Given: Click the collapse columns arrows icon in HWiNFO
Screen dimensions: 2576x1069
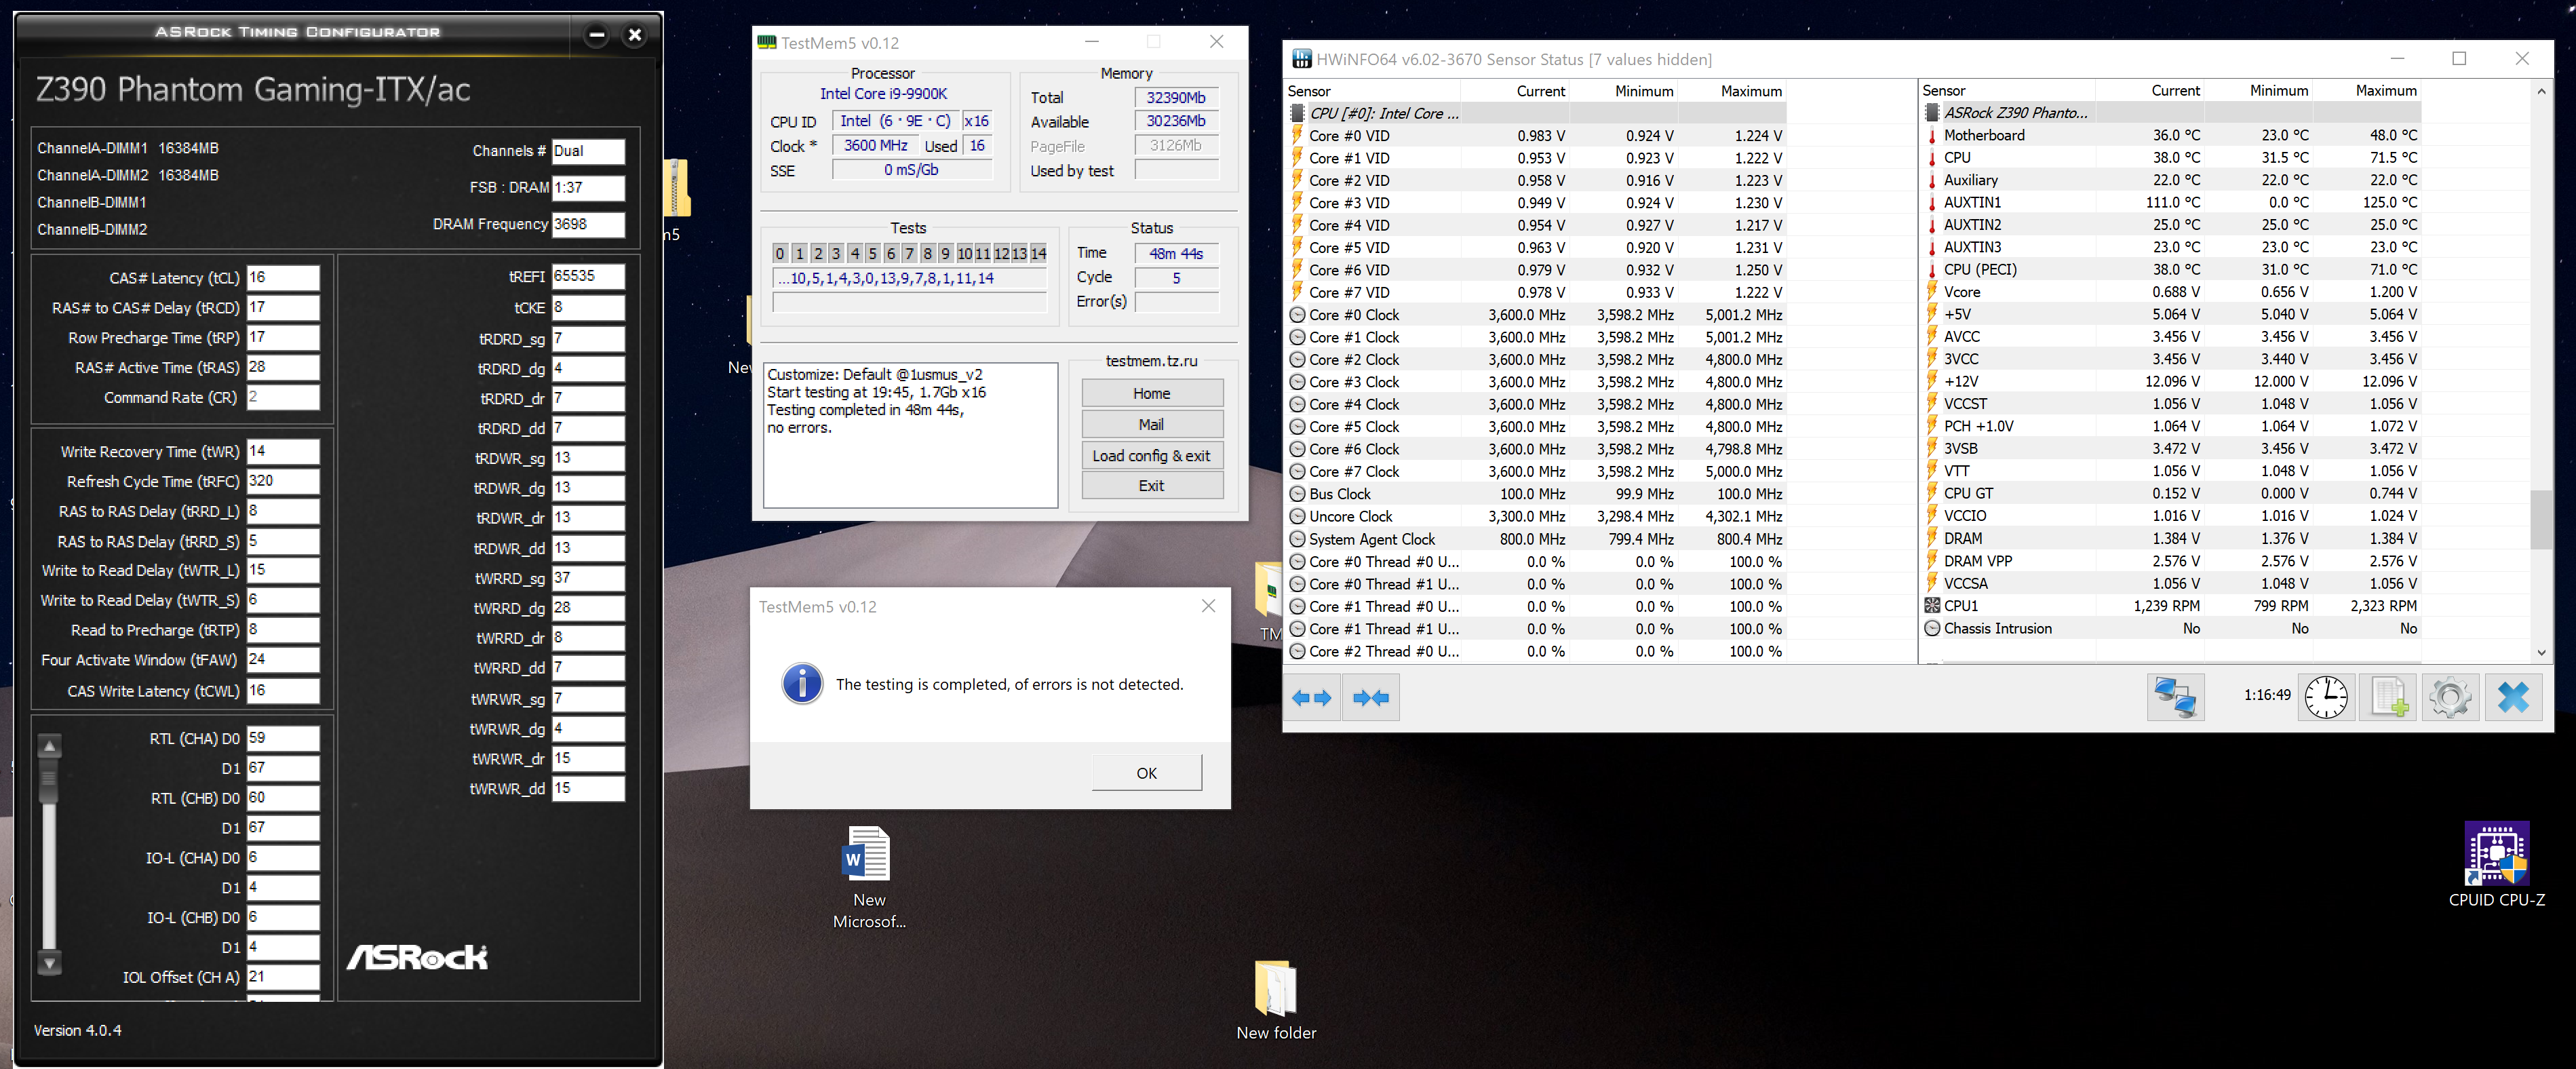Looking at the screenshot, I should coord(1370,698).
